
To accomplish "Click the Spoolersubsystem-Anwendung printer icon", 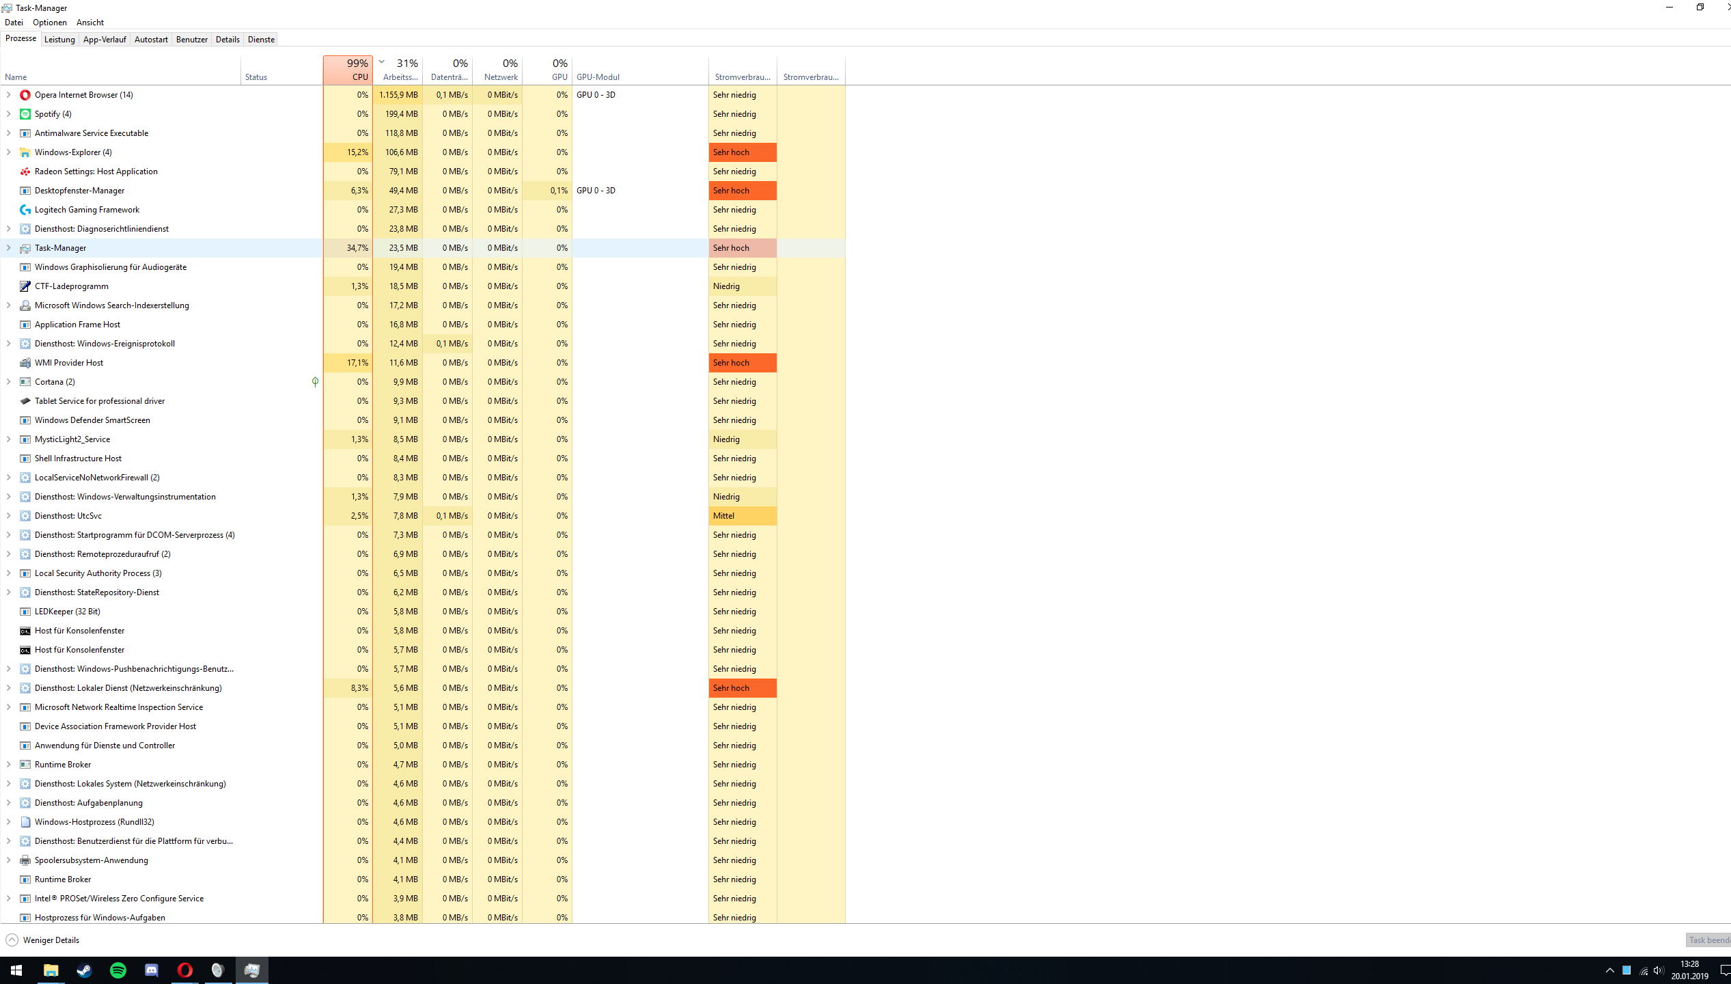I will pos(25,860).
